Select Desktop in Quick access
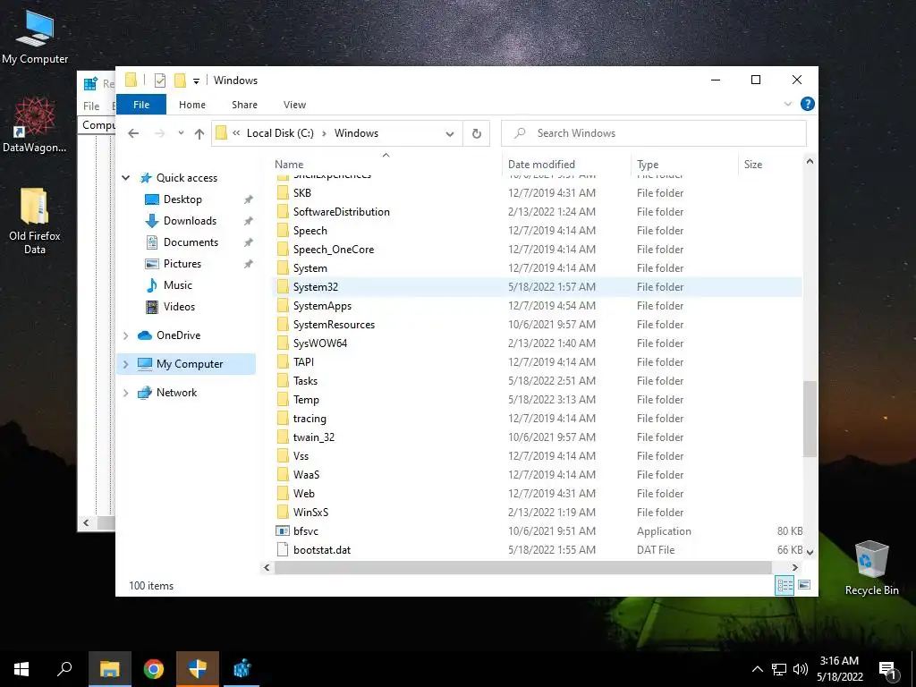This screenshot has width=916, height=687. click(x=182, y=199)
